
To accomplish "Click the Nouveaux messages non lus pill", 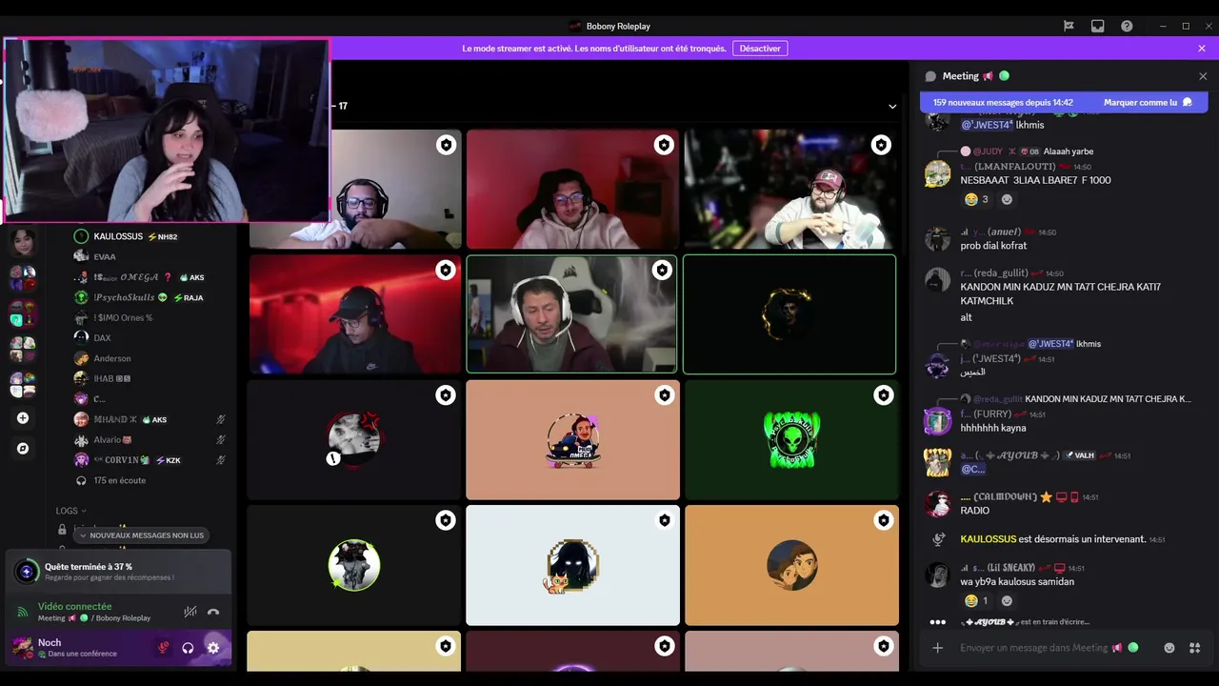I will [x=141, y=535].
